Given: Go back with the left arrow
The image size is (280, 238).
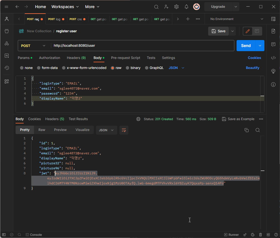Looking at the screenshot, I should 17,7.
